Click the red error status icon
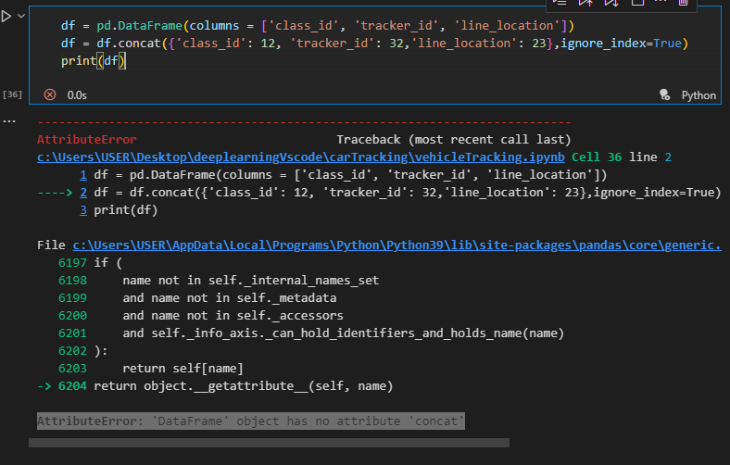Image resolution: width=730 pixels, height=465 pixels. click(x=50, y=95)
